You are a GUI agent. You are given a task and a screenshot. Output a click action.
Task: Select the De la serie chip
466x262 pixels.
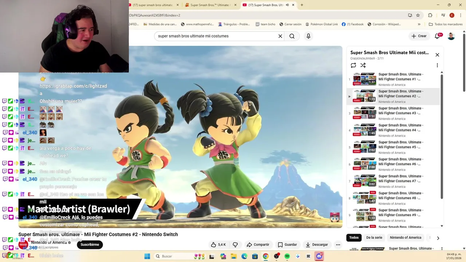point(374,238)
